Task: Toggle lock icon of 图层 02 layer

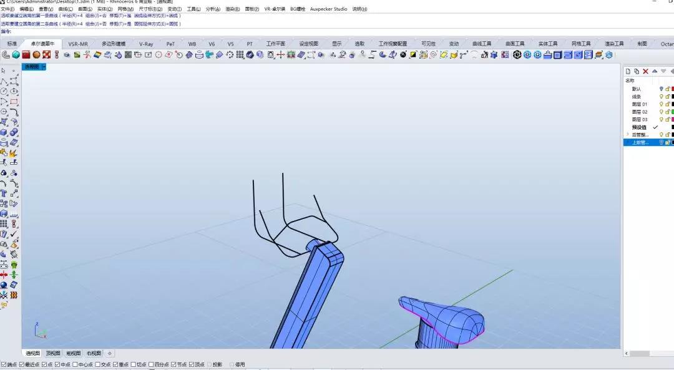Action: pyautogui.click(x=668, y=112)
